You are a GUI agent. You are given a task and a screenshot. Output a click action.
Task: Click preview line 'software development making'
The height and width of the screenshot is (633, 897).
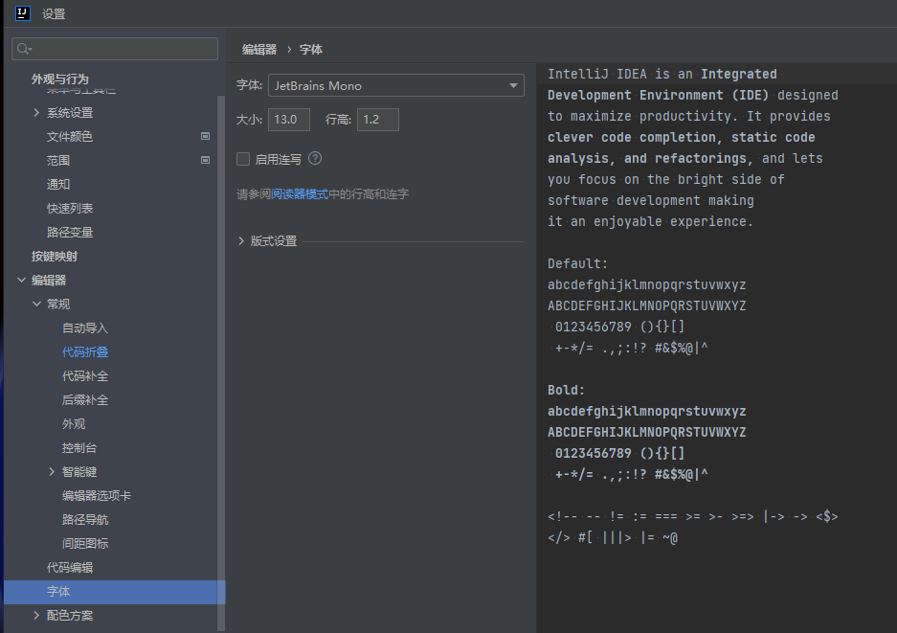click(x=650, y=201)
